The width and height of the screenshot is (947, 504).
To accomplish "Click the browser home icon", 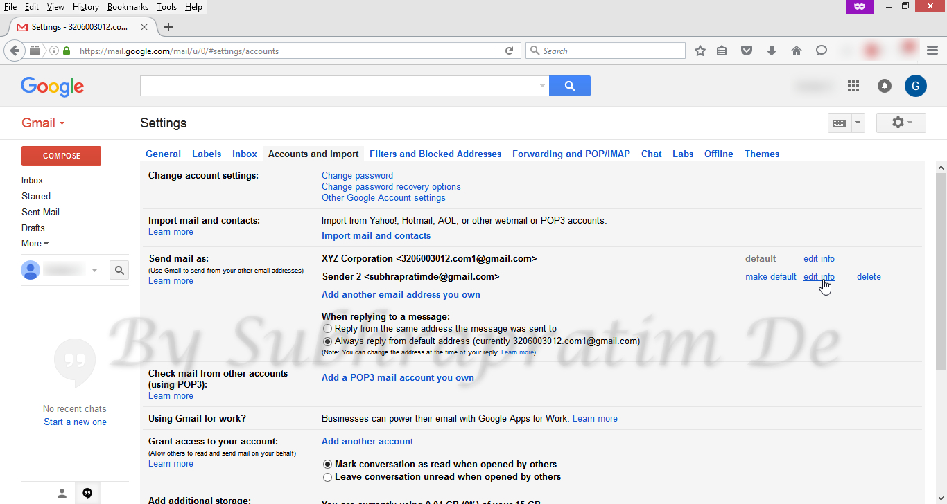I will click(x=797, y=51).
